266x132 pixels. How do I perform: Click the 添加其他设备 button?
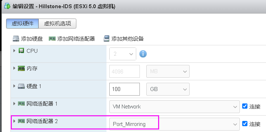(x=124, y=39)
